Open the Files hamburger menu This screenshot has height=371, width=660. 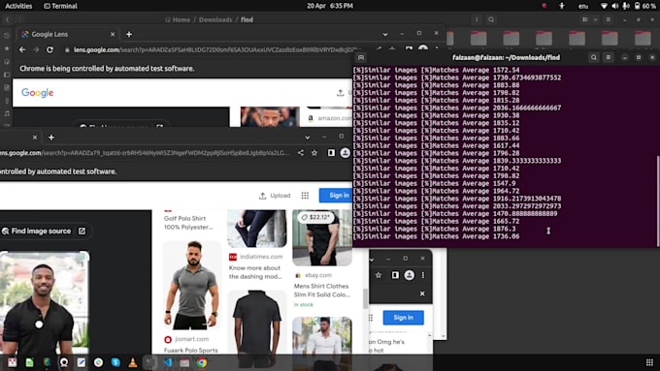tap(609, 19)
